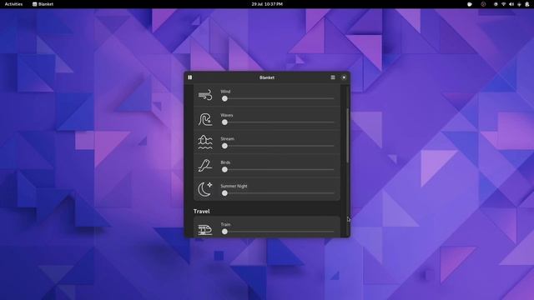Click the Wind label
Viewport: 534px width, 300px height.
point(225,92)
